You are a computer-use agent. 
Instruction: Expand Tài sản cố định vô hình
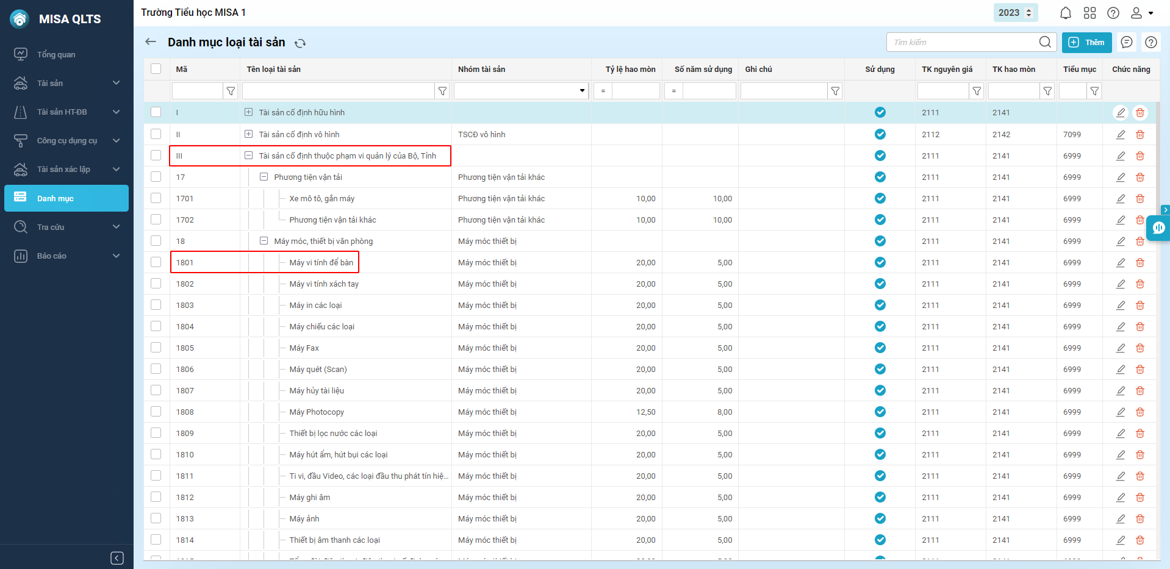coord(248,134)
